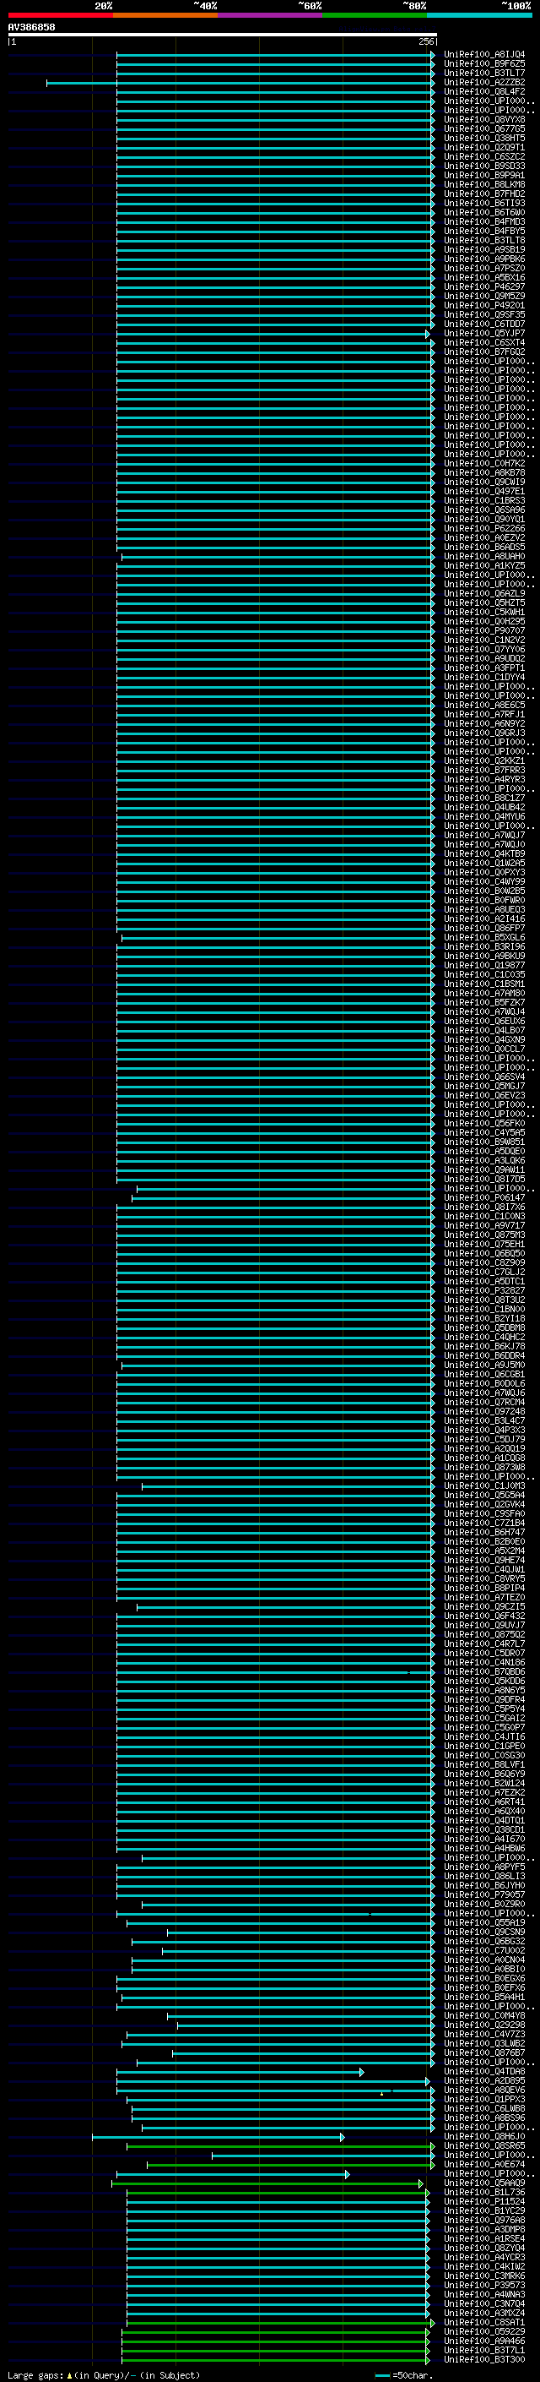Click the alignment bar for UniRef100_Q5YJP7
Screen dimensions: 540x2382
(x=273, y=334)
